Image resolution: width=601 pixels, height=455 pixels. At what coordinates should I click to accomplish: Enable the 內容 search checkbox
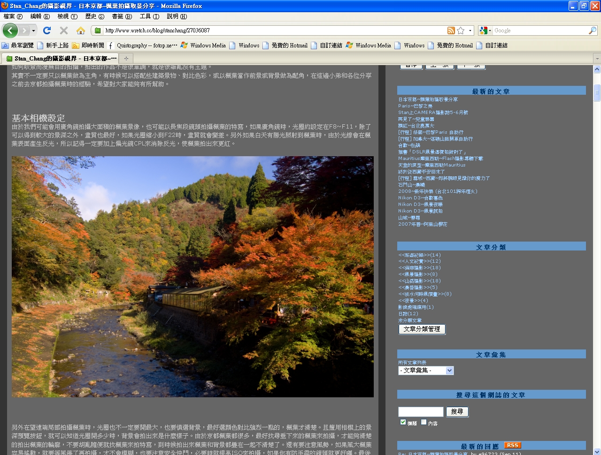[x=424, y=422]
